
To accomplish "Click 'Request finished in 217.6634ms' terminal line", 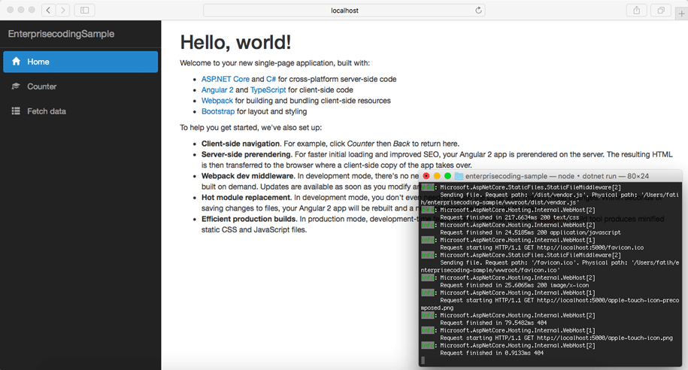I will click(509, 217).
